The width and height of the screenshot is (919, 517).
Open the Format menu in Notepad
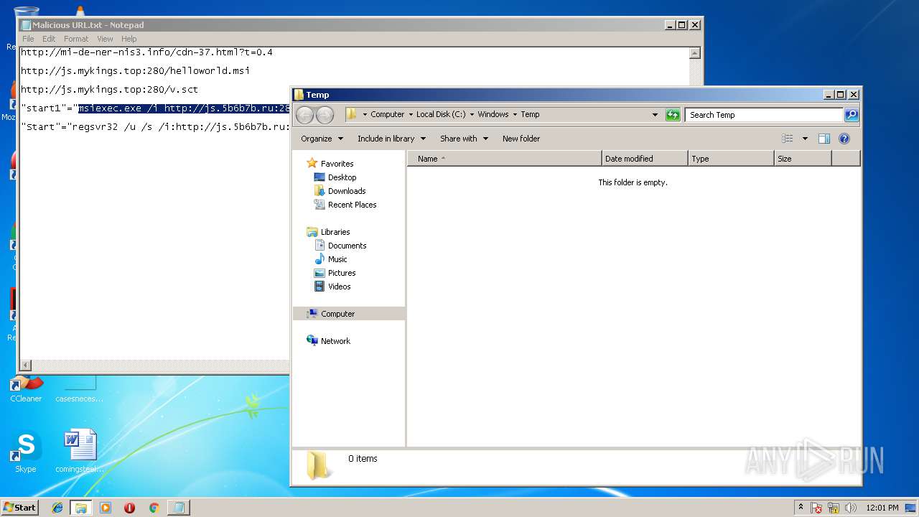(x=76, y=39)
